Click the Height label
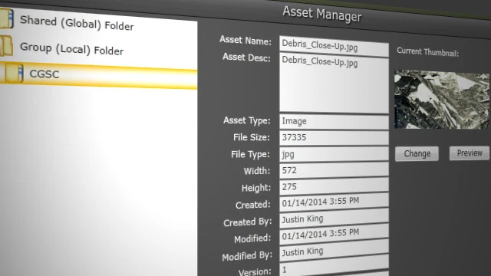The height and width of the screenshot is (276, 491). coord(255,189)
